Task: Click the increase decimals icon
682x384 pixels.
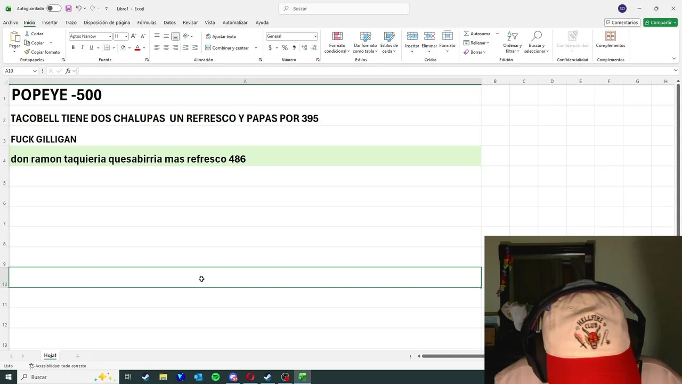Action: [304, 47]
